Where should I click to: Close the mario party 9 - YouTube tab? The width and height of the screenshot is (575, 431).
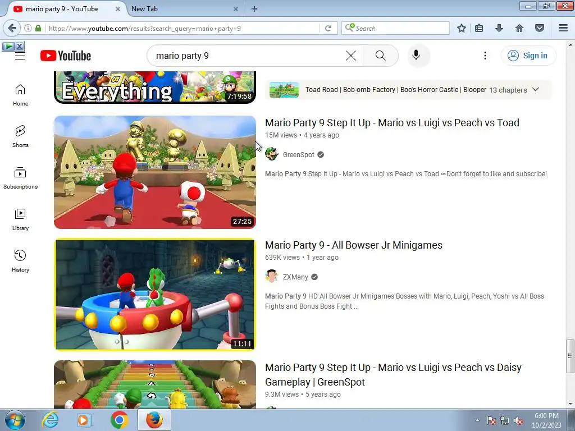(x=118, y=9)
